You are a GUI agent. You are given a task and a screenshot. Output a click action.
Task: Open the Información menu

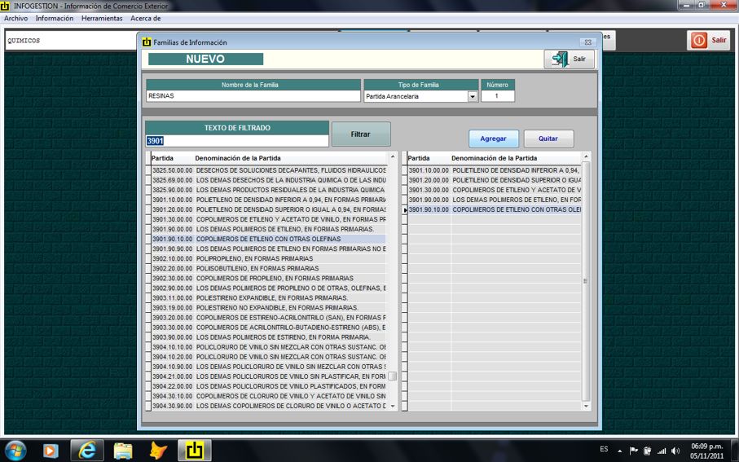[55, 18]
